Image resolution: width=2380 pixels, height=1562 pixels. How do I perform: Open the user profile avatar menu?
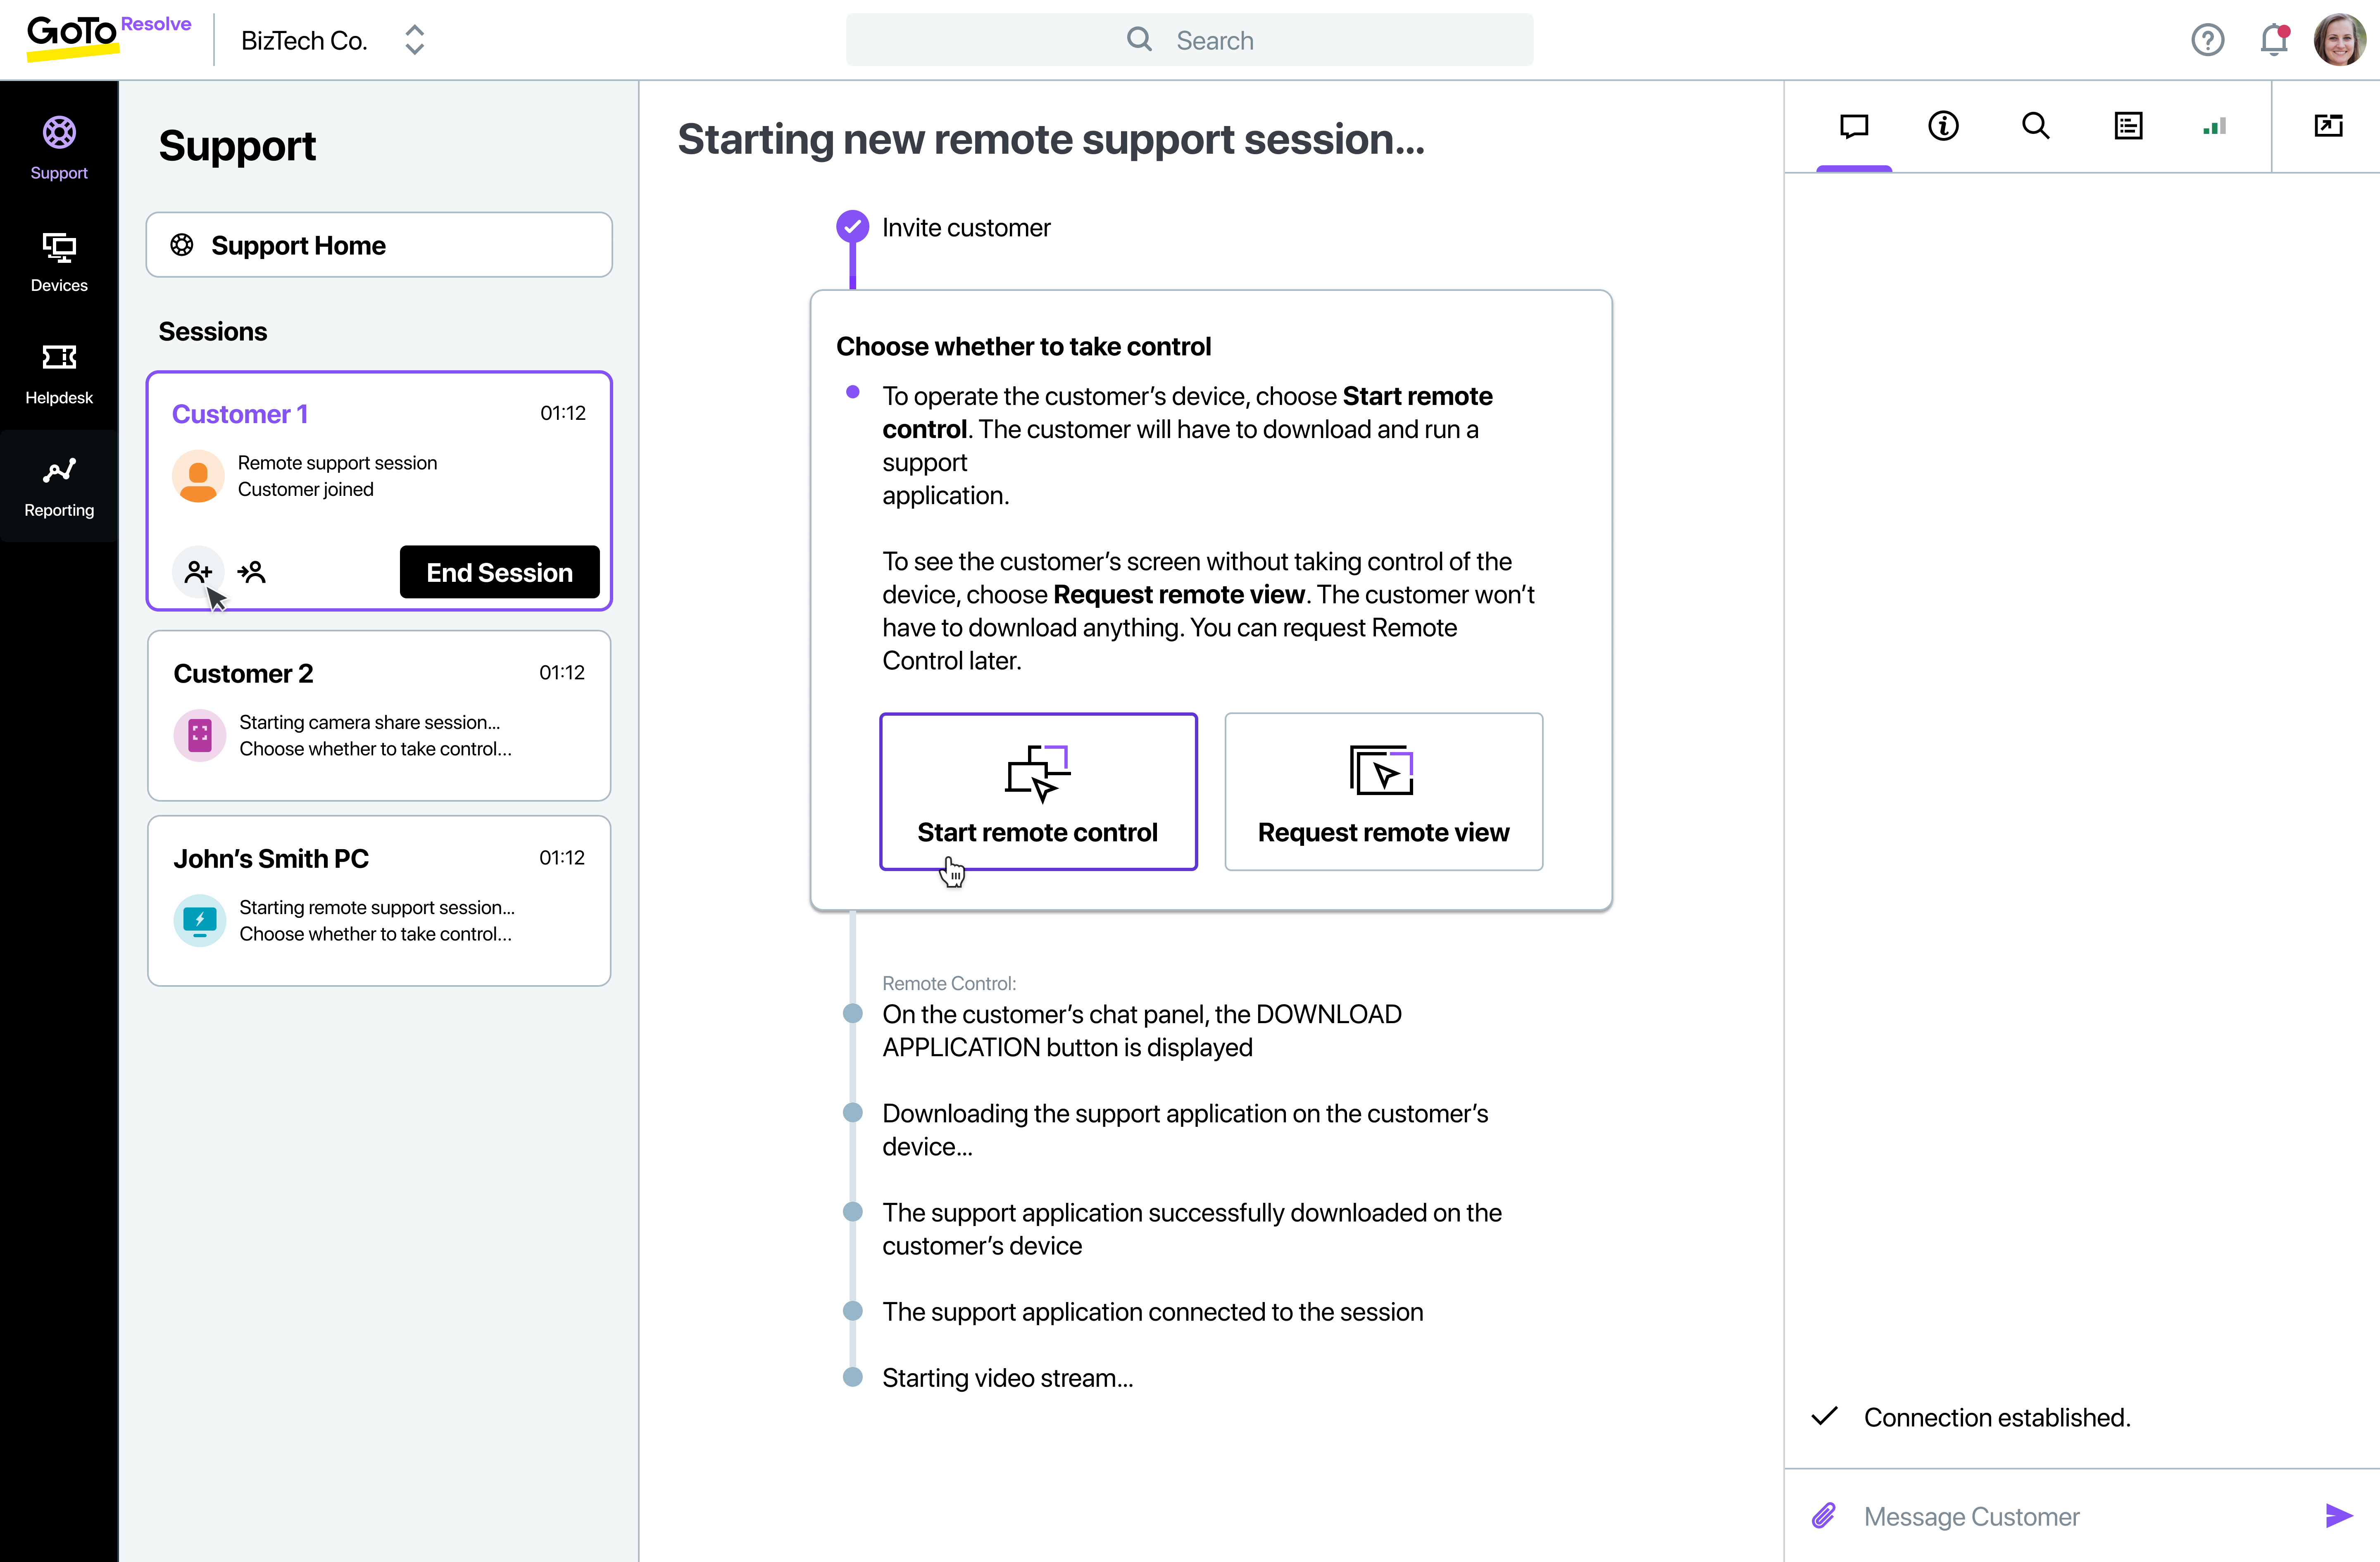pos(2339,40)
